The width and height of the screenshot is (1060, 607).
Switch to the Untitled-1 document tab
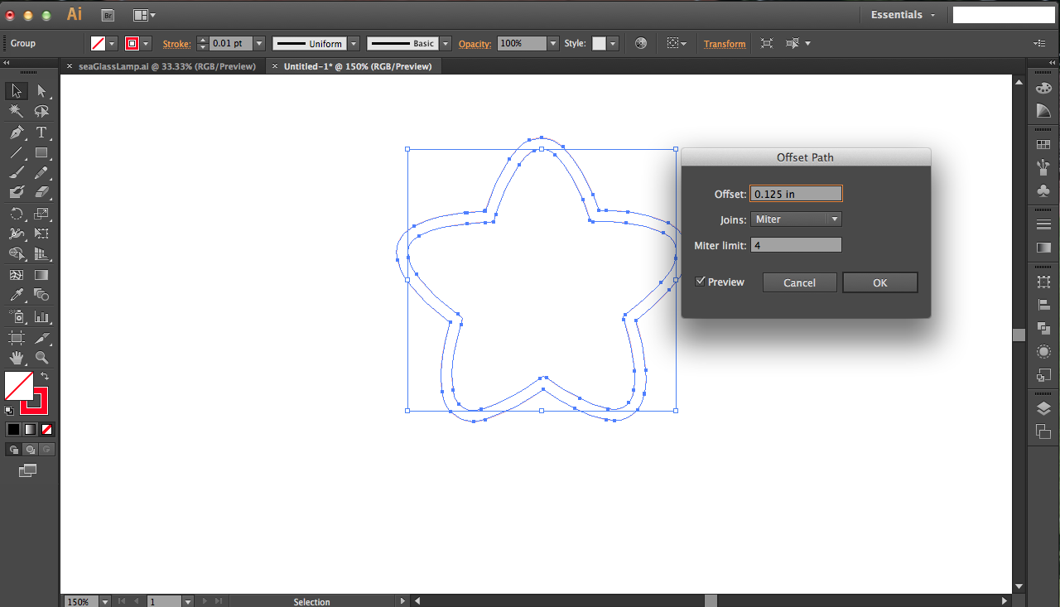(x=358, y=66)
